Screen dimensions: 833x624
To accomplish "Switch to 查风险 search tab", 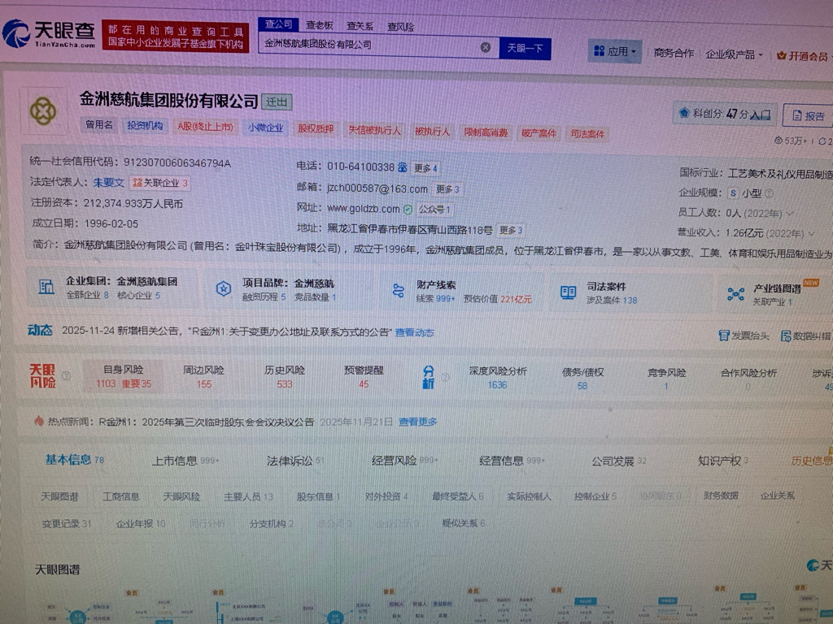I will 400,27.
